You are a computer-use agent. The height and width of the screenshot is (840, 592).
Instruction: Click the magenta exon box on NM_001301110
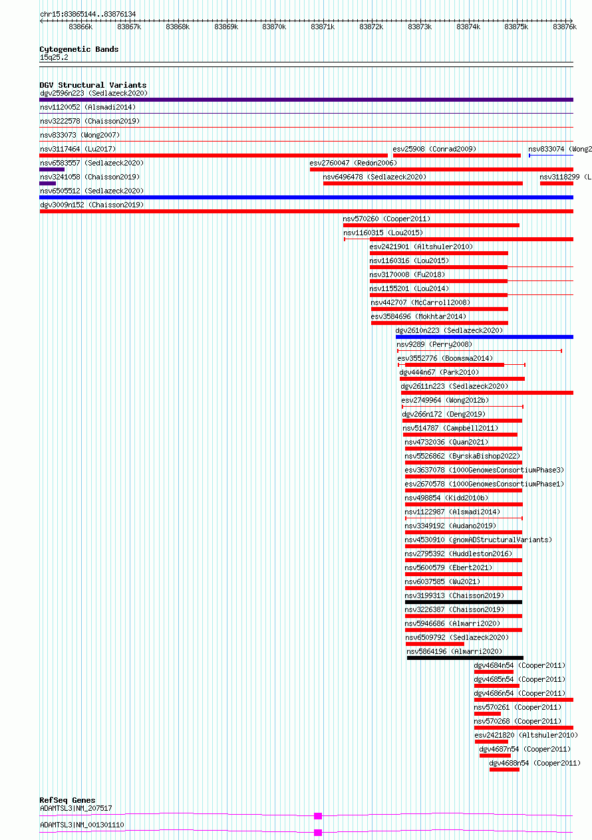click(x=318, y=833)
